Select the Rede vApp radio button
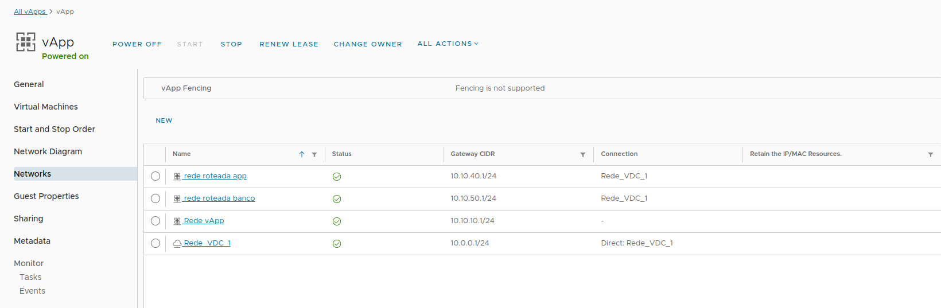This screenshot has height=308, width=941. [155, 221]
